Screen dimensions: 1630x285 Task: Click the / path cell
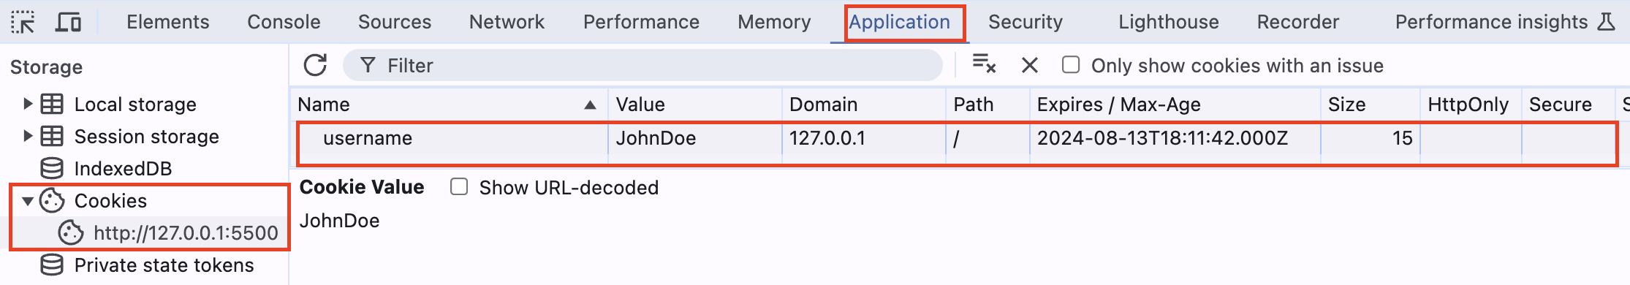click(x=988, y=138)
